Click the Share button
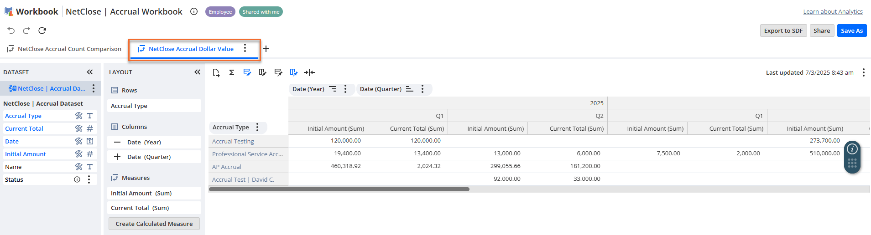Screen dimensions: 871x235 (822, 31)
